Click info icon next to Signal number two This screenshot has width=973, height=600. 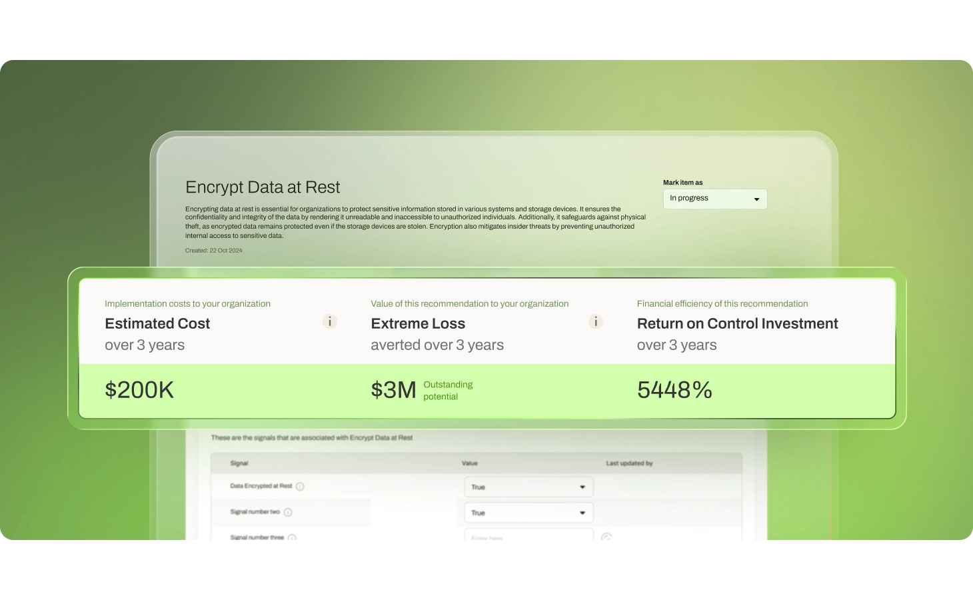288,513
